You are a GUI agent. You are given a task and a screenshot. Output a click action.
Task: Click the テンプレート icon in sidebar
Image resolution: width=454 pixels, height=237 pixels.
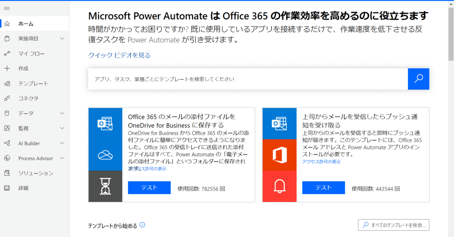tap(7, 84)
